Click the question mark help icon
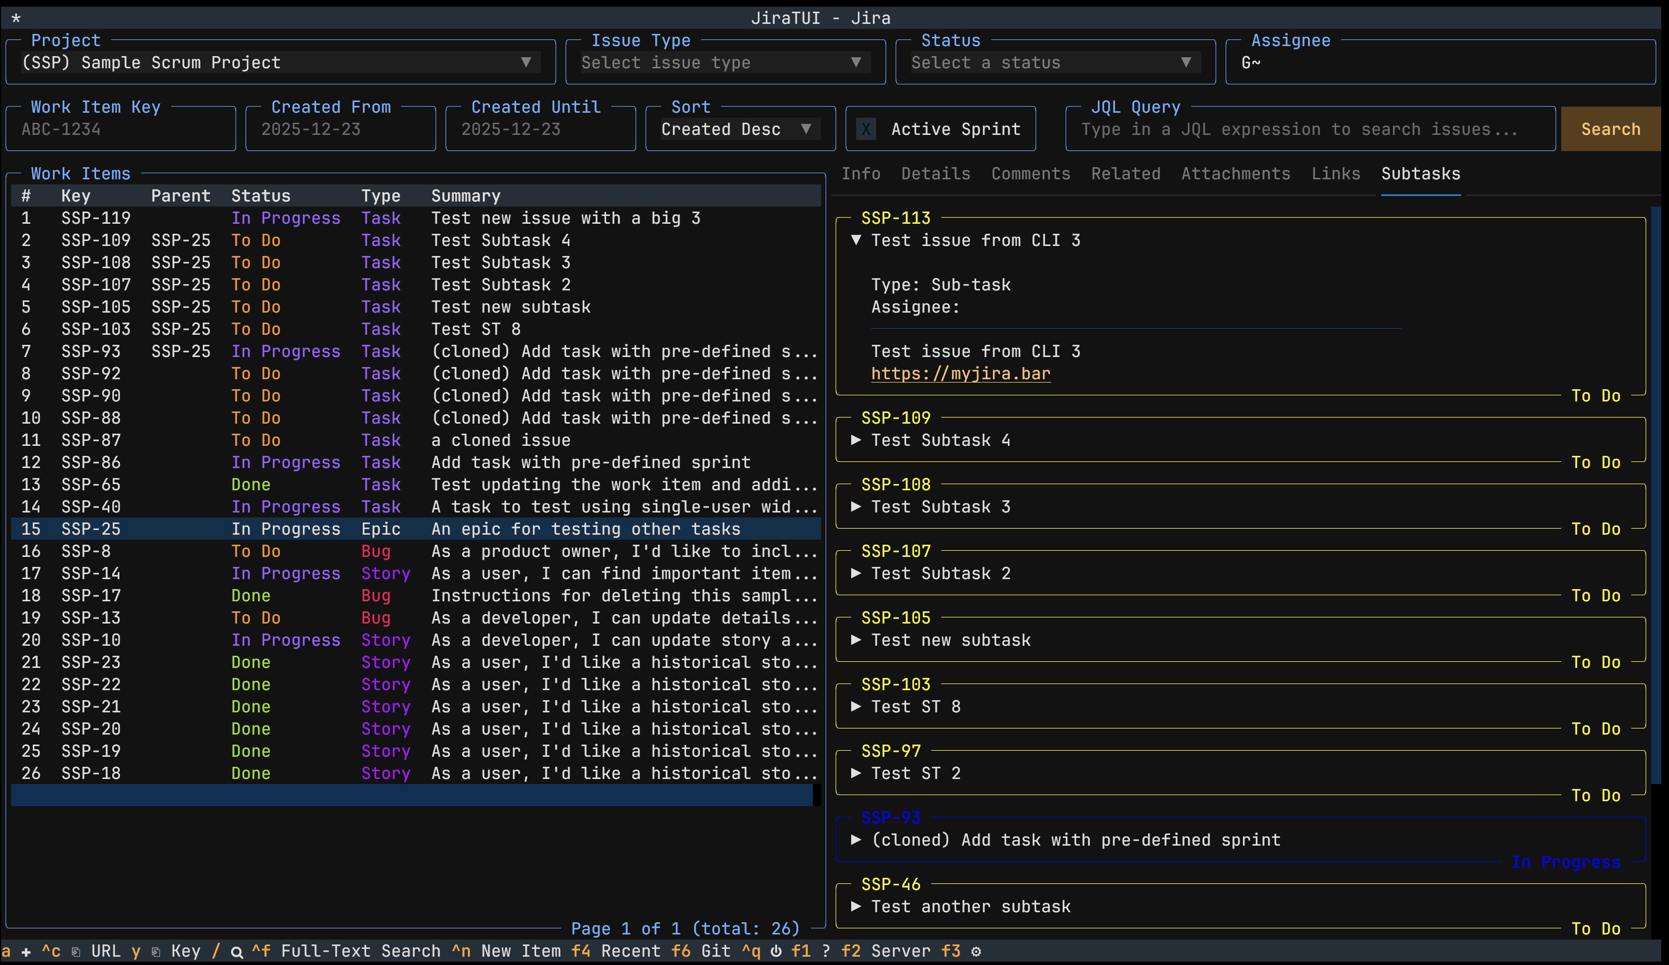This screenshot has width=1669, height=965. [x=826, y=952]
